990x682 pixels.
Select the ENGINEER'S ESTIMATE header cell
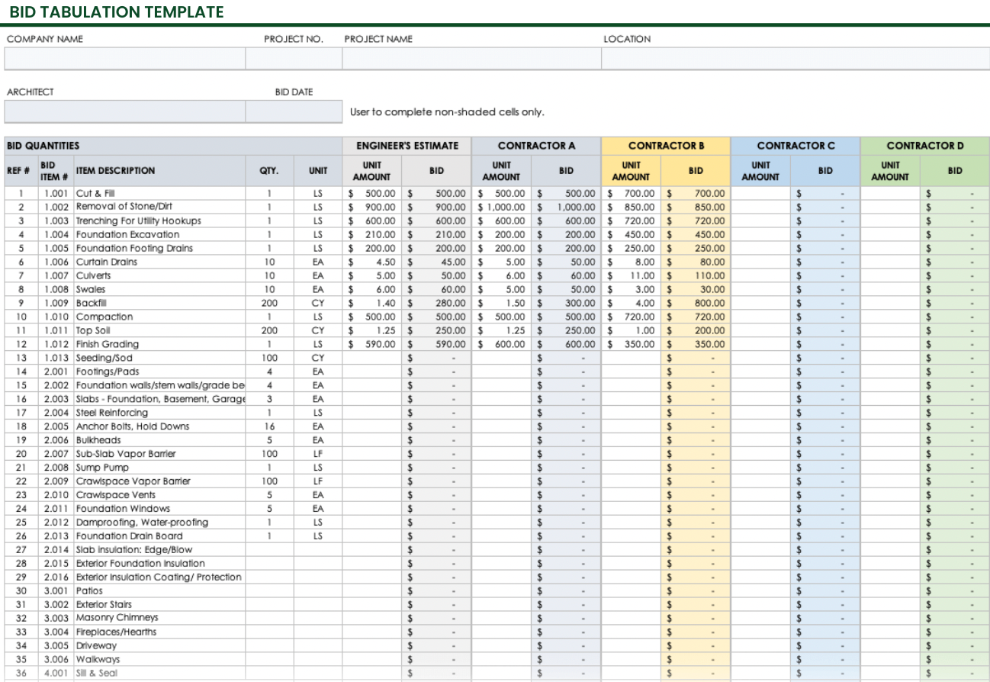[x=408, y=145]
